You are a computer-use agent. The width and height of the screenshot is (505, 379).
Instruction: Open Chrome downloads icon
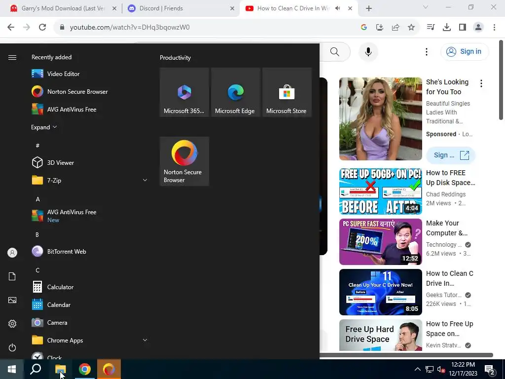[446, 28]
